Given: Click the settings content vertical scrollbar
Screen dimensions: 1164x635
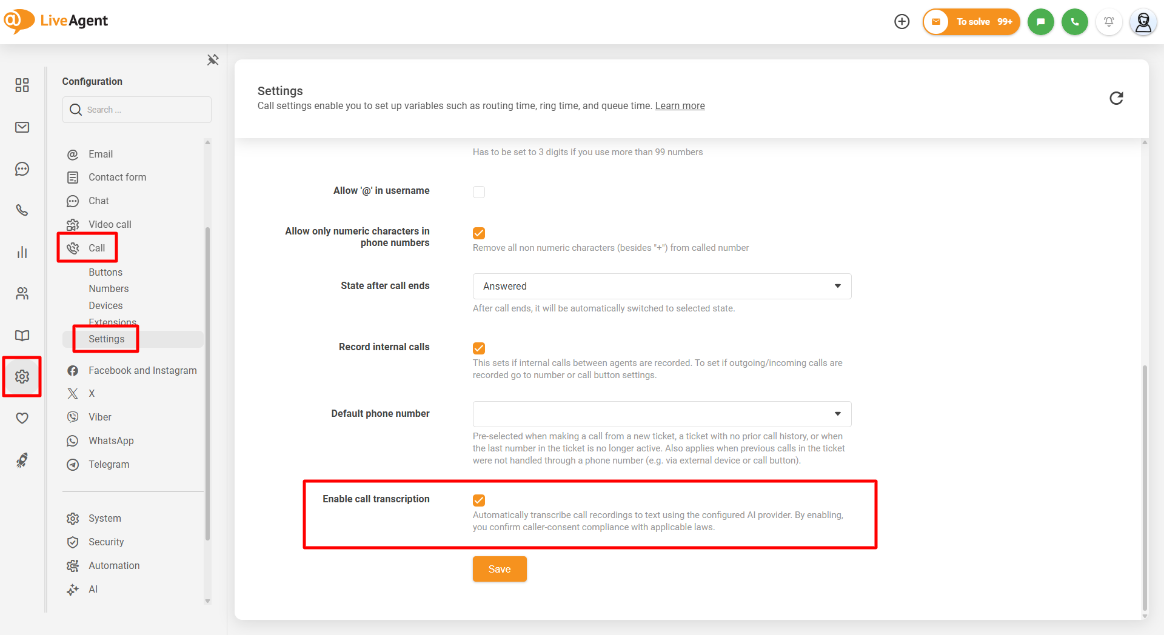Looking at the screenshot, I should [1145, 488].
